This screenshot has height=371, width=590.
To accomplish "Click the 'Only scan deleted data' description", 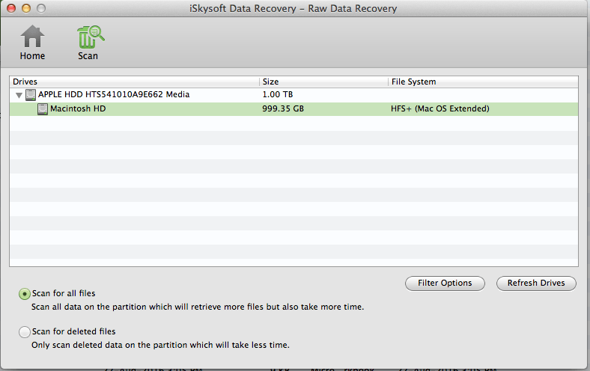I will point(160,345).
